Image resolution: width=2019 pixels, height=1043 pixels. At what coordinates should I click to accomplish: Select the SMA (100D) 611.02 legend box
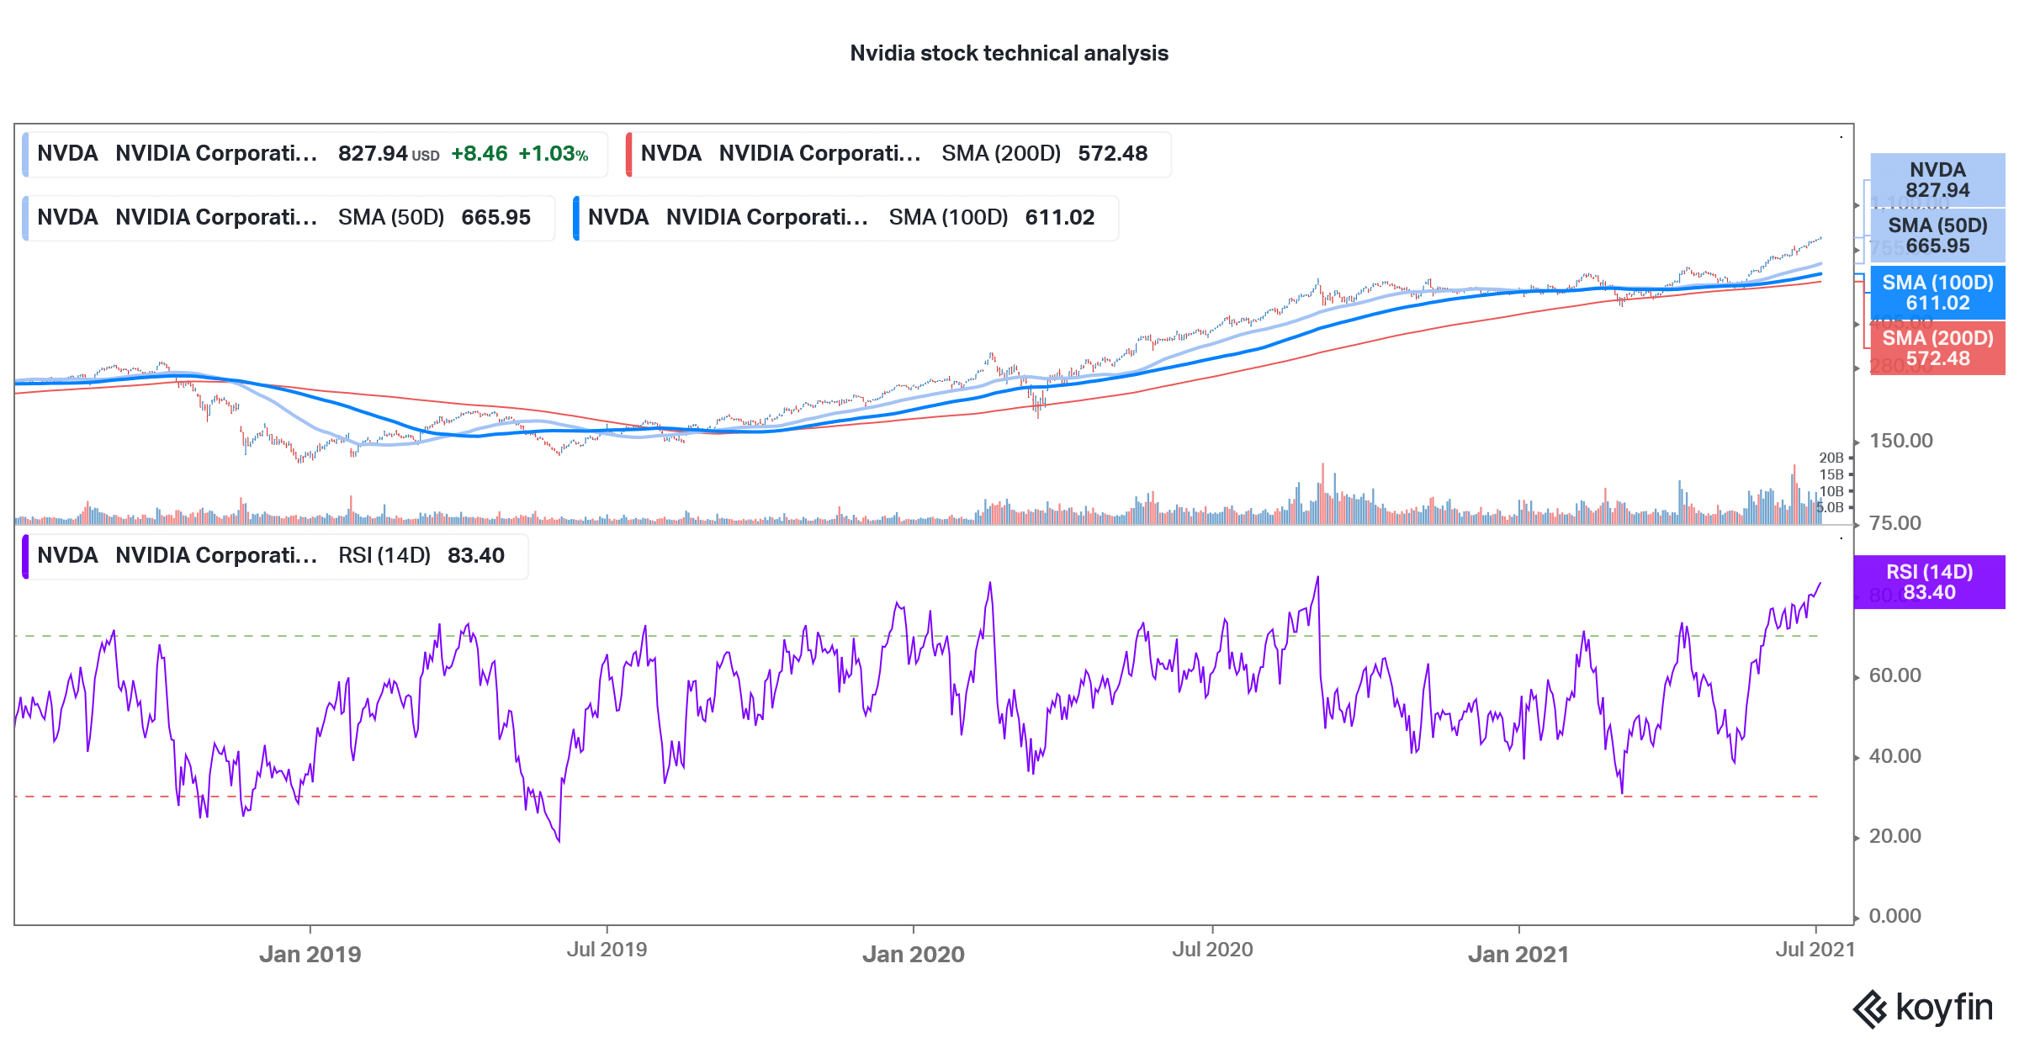tap(845, 218)
